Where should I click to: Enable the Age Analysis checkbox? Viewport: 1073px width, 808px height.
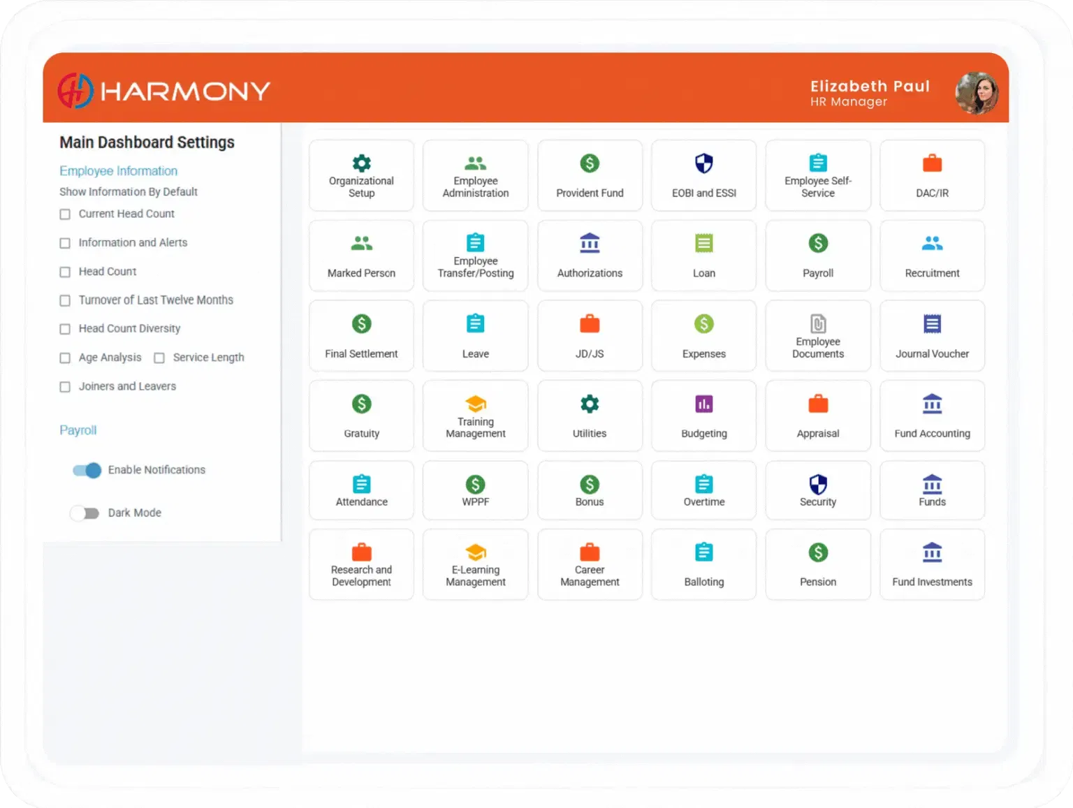[x=65, y=358]
